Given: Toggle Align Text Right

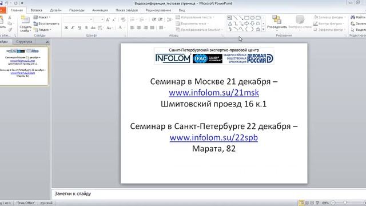Looking at the screenshot, I should 146,28.
